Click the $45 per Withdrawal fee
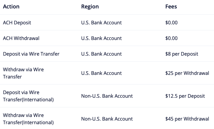Viewport: 214px width, 129px height. click(x=187, y=119)
